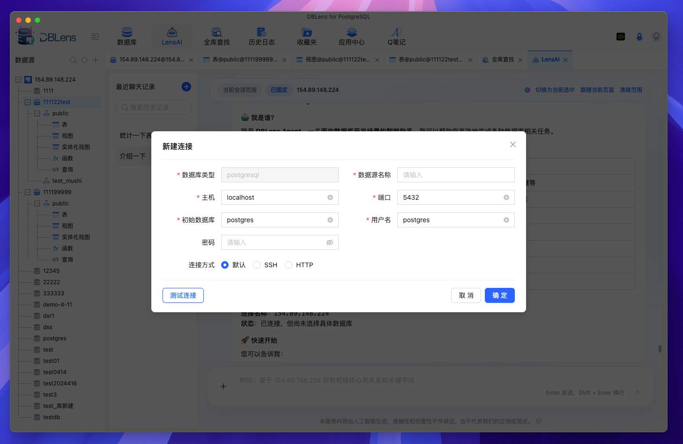Collapse the 111122test database node
The height and width of the screenshot is (444, 683).
[28, 102]
